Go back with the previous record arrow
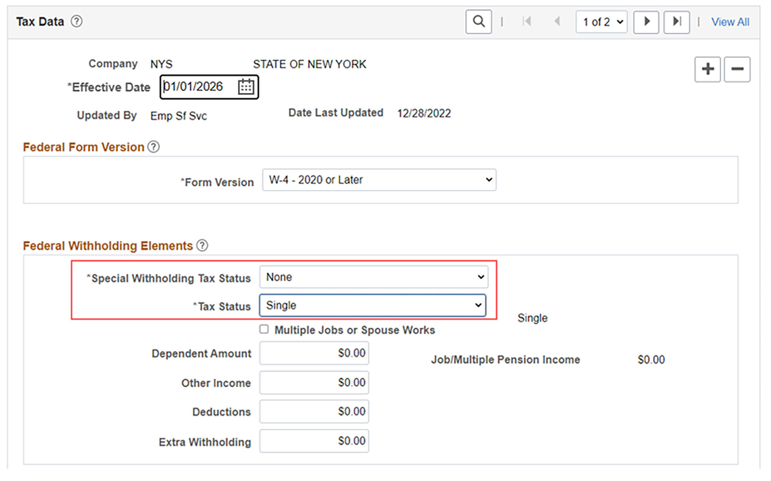 tap(557, 22)
